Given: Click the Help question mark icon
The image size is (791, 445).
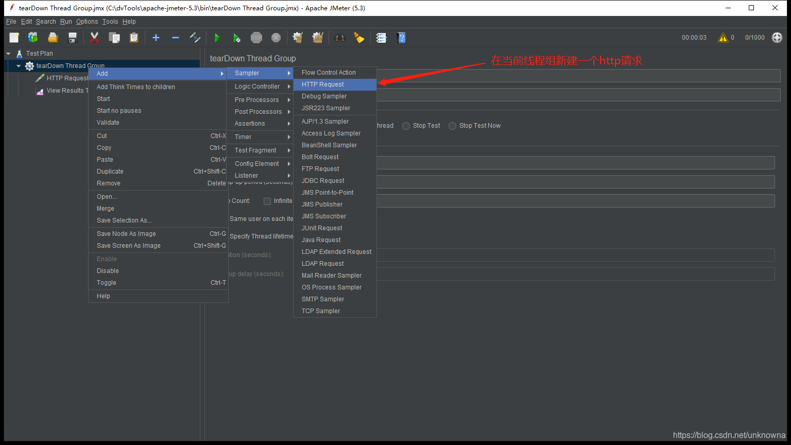Looking at the screenshot, I should pos(401,38).
